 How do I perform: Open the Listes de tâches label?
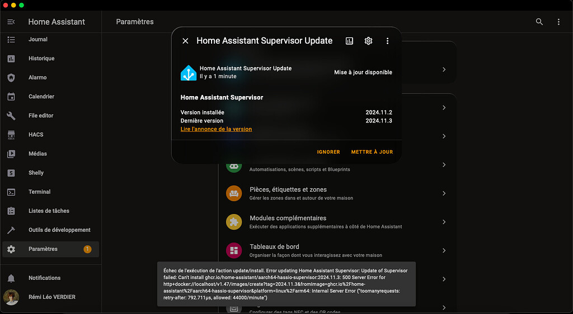49,211
